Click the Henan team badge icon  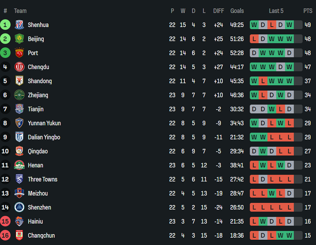pyautogui.click(x=19, y=165)
